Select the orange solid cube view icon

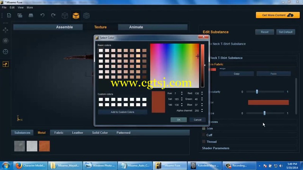76,16
